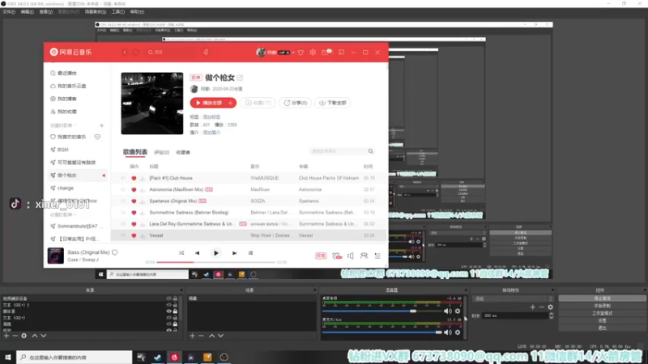Open the 我喜欢的音乐 playlist
The height and width of the screenshot is (364, 648).
71,137
